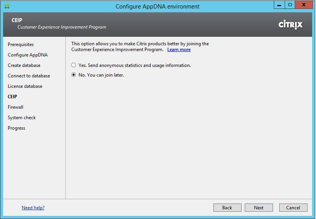Open the Need help? link

tap(33, 208)
